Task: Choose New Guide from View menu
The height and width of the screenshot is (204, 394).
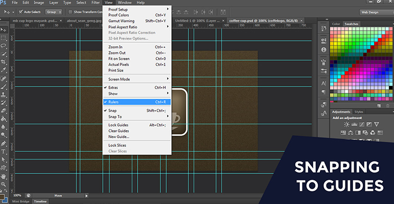Action: click(137, 137)
